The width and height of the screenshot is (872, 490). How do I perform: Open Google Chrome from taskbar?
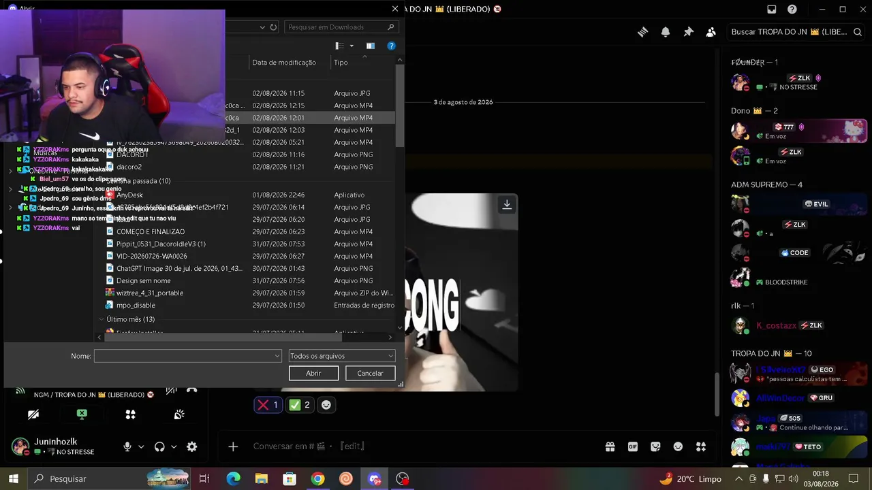pyautogui.click(x=317, y=478)
